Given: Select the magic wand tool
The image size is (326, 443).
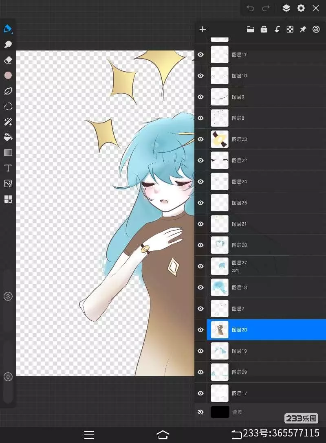Looking at the screenshot, I should pos(8,122).
